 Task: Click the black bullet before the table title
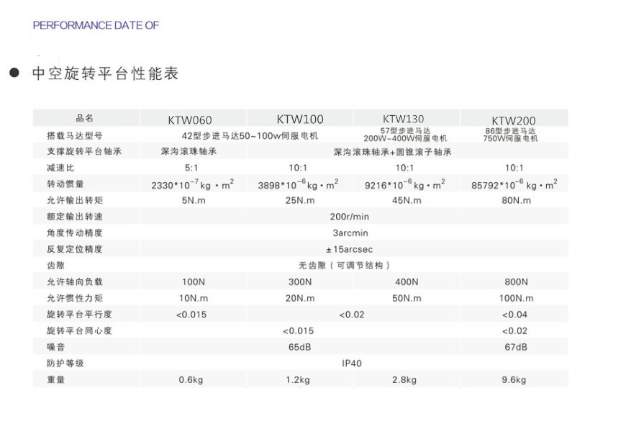point(13,73)
